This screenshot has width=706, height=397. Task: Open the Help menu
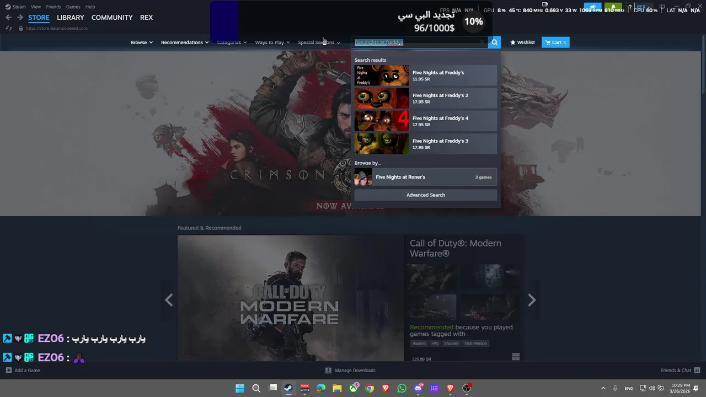pos(90,7)
